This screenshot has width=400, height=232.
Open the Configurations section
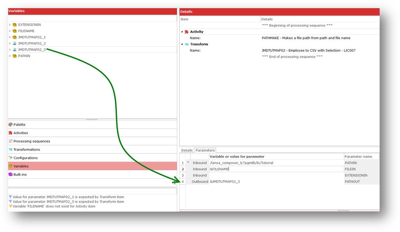tap(92, 158)
